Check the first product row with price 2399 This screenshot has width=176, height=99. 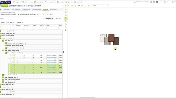coord(9,55)
